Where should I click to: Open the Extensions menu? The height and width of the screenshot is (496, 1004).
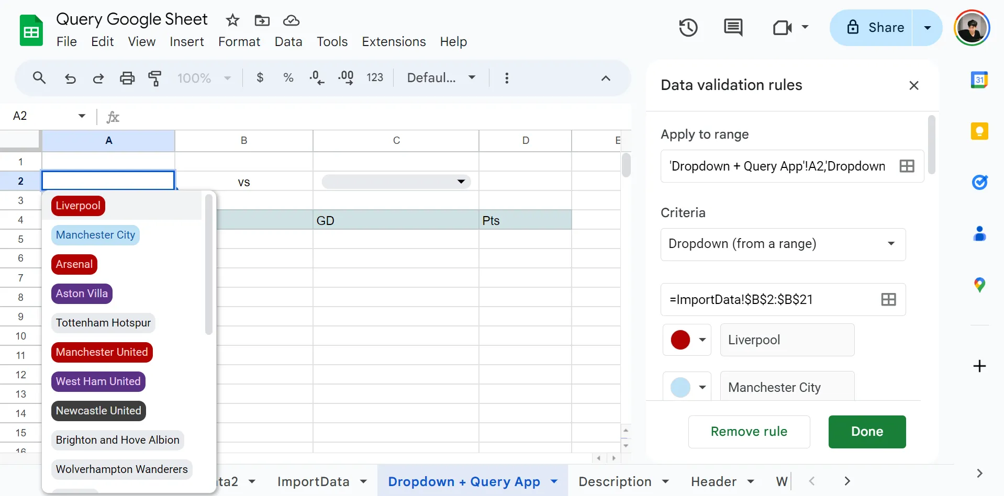click(394, 41)
